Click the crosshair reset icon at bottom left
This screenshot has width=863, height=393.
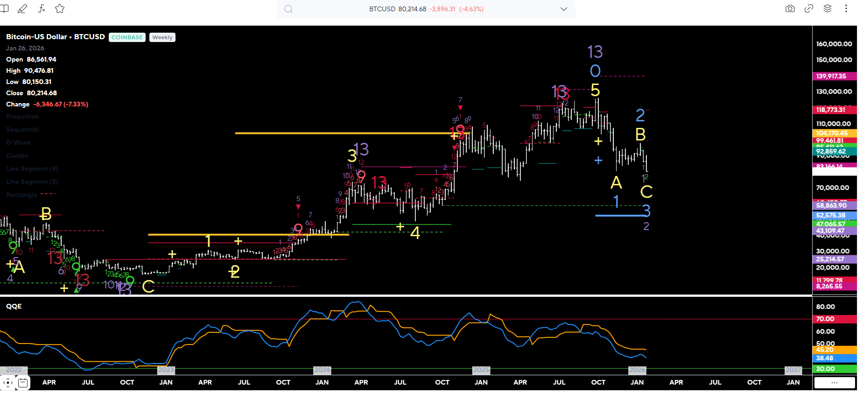[x=8, y=383]
